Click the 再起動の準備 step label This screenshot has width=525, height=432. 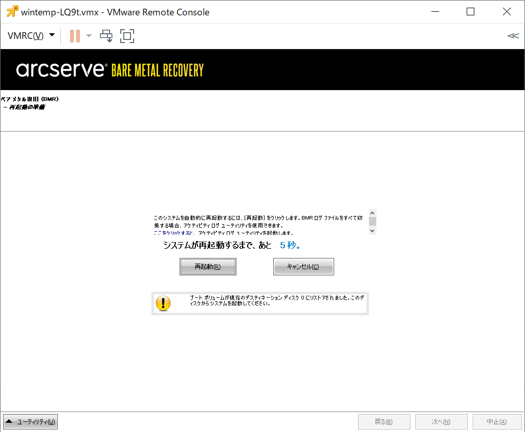tap(27, 107)
